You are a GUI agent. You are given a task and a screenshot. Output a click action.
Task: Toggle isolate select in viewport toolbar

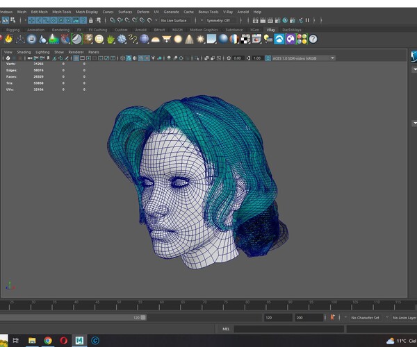pyautogui.click(x=197, y=58)
